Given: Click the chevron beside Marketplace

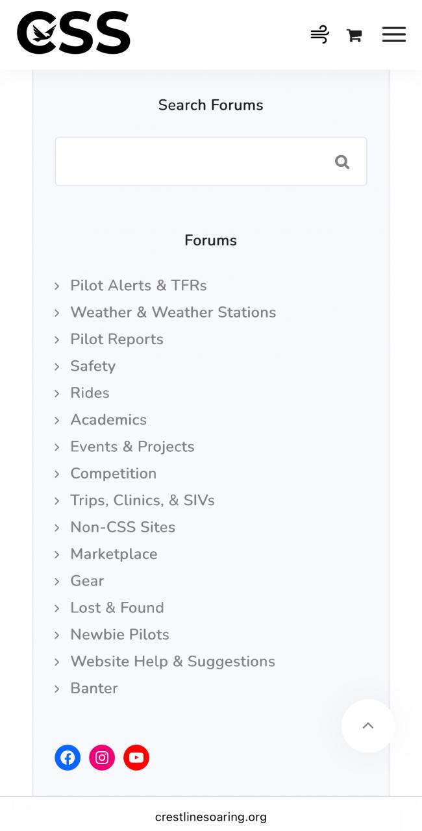Looking at the screenshot, I should [57, 554].
